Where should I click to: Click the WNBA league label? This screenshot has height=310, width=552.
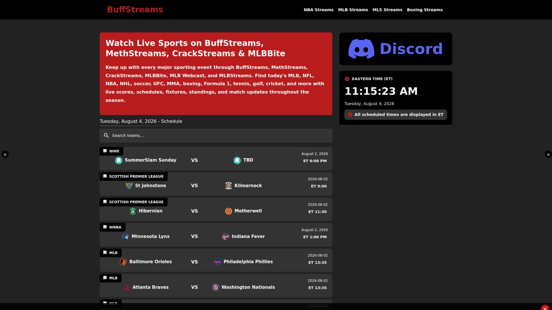tap(115, 227)
